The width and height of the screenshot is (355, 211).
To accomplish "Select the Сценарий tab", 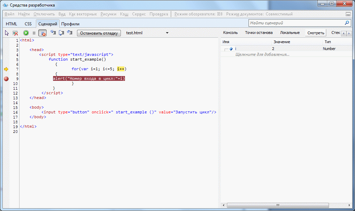I will click(x=48, y=24).
